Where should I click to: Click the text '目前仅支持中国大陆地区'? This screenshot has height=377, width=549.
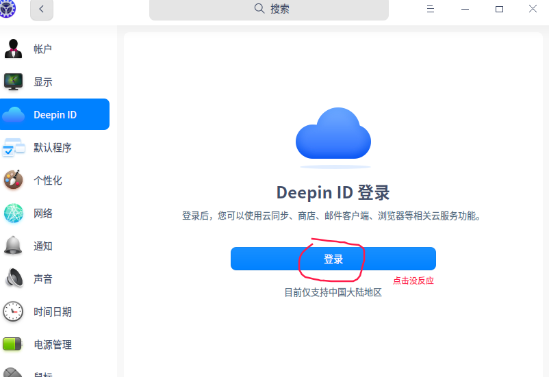pyautogui.click(x=333, y=292)
